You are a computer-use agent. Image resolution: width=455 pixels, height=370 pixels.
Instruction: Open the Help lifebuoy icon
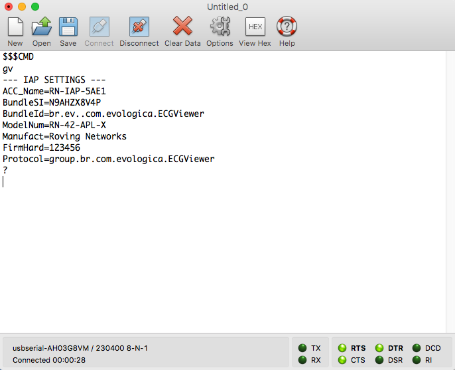point(287,27)
